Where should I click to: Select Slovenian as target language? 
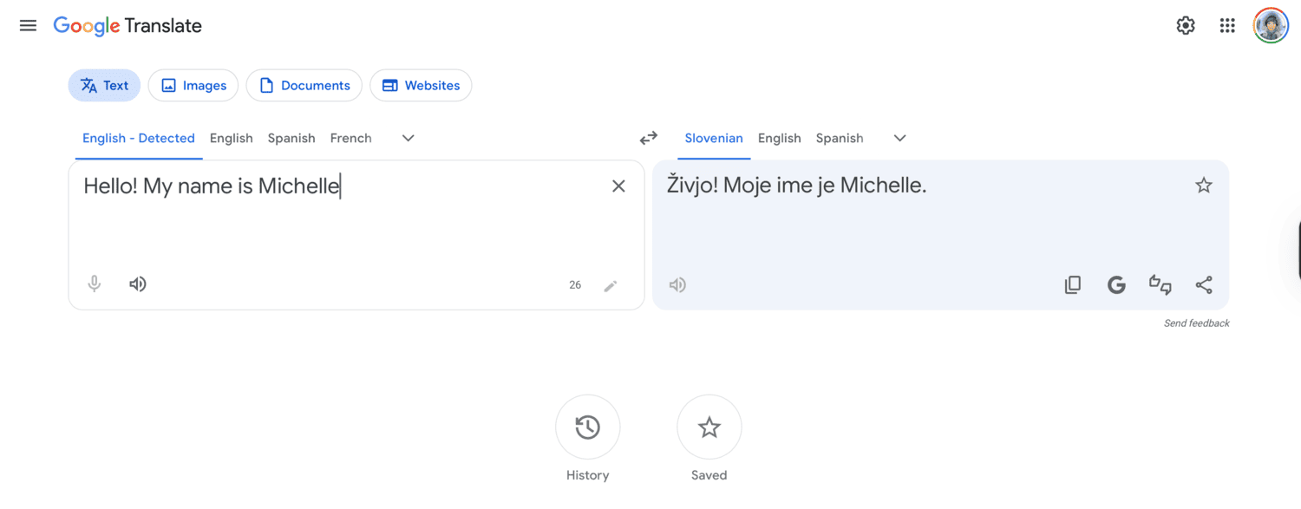coord(714,138)
